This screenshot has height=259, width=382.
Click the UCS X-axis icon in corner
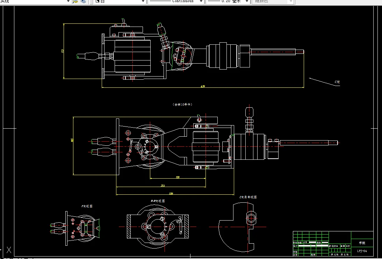coord(9,250)
